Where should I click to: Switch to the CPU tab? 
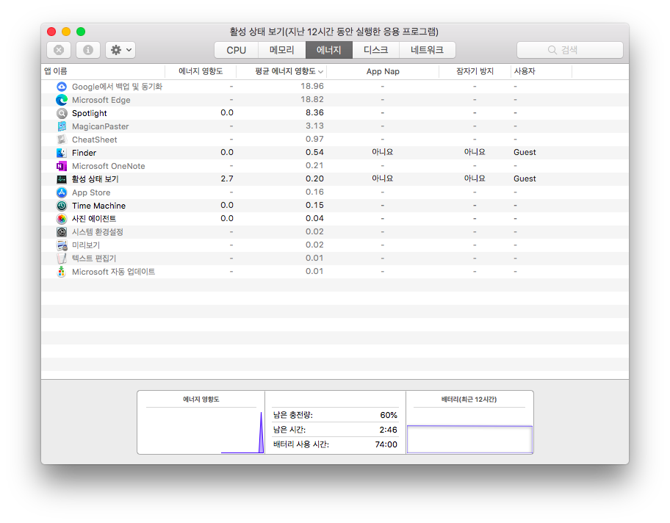(235, 50)
